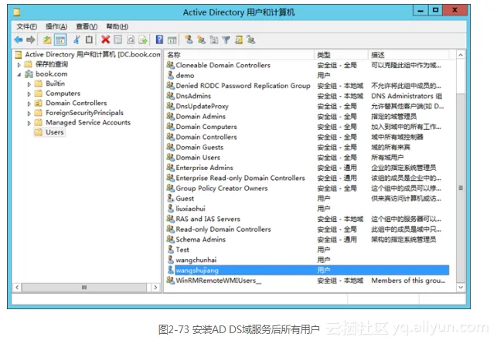Viewport: 497px width, 344px height.
Task: Expand the Domain Controllers node
Action: [29, 104]
